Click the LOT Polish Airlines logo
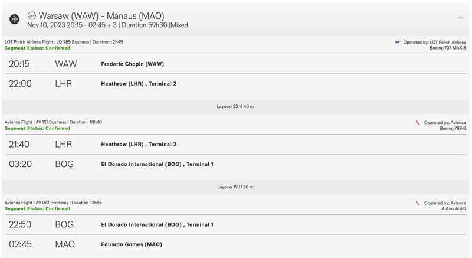Viewport: 472px width, 258px height. (397, 43)
